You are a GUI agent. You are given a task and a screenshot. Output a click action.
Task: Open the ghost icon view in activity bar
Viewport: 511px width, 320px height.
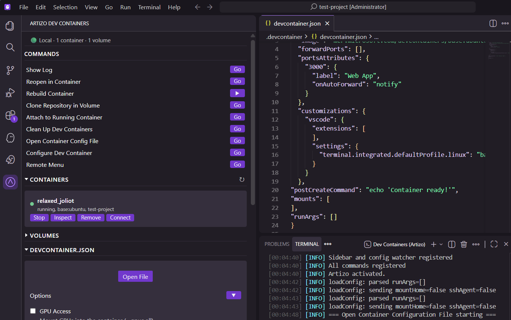click(10, 138)
